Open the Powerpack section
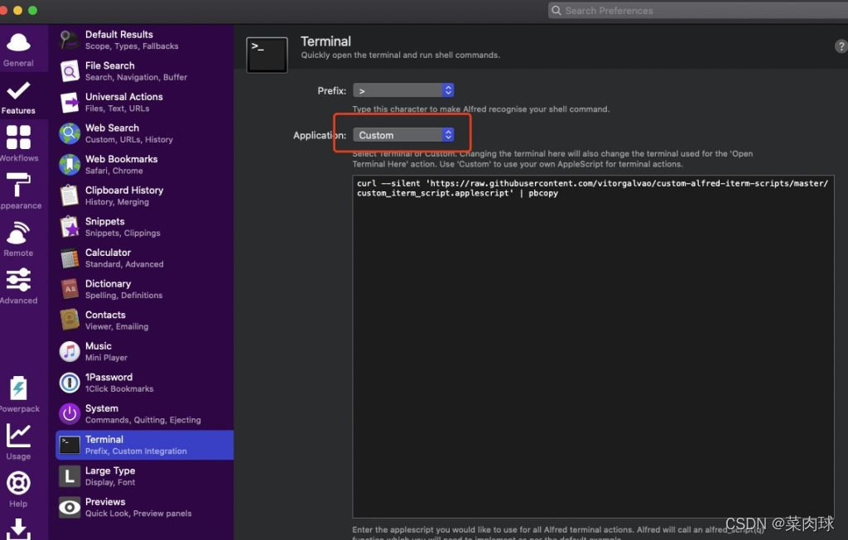The width and height of the screenshot is (848, 540). (x=18, y=393)
